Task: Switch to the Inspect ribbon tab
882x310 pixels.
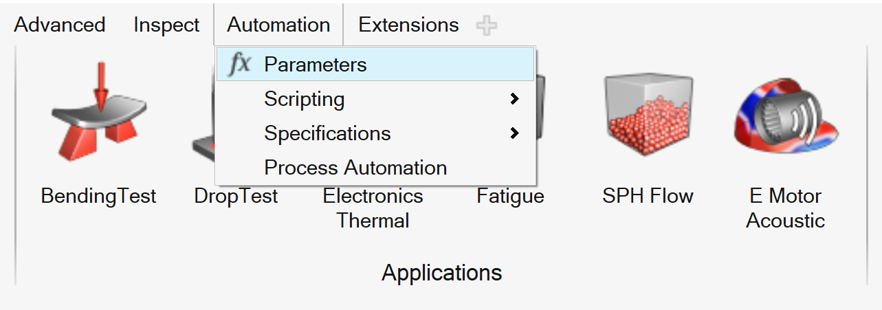Action: (x=166, y=25)
